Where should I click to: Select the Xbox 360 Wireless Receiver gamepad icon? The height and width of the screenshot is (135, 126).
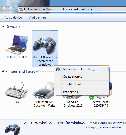(x=45, y=46)
